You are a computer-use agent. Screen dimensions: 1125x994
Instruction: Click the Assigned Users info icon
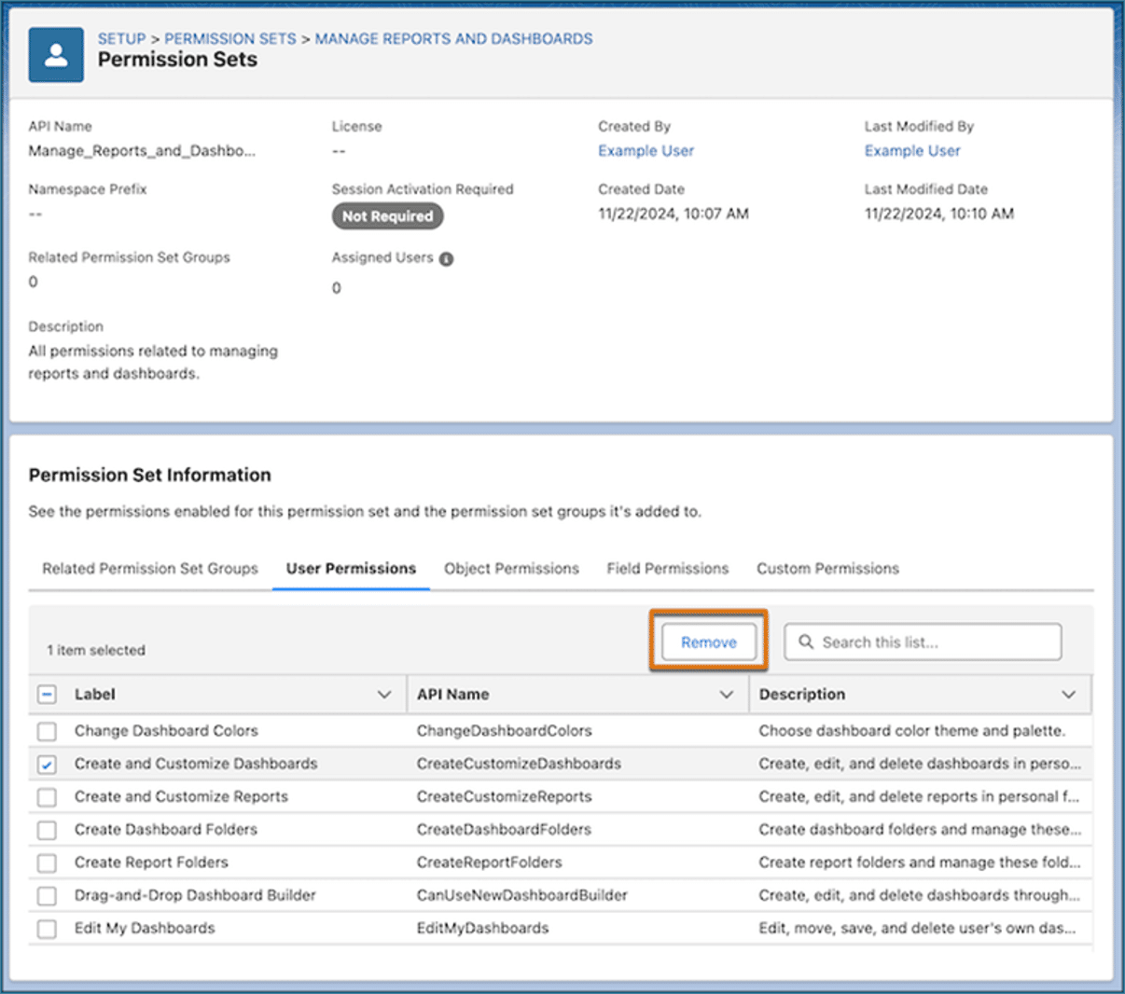tap(446, 259)
